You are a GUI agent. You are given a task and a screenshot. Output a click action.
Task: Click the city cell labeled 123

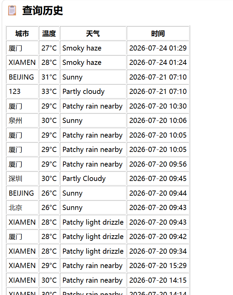point(22,92)
